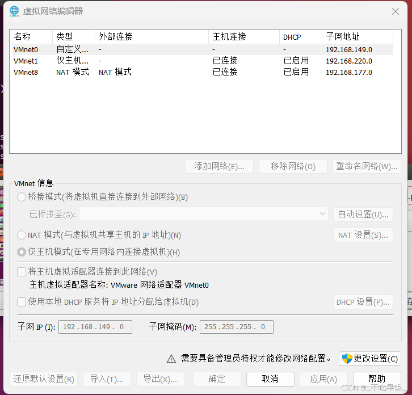The image size is (412, 395).
Task: Click 主机连接 column header
Action: (244, 36)
